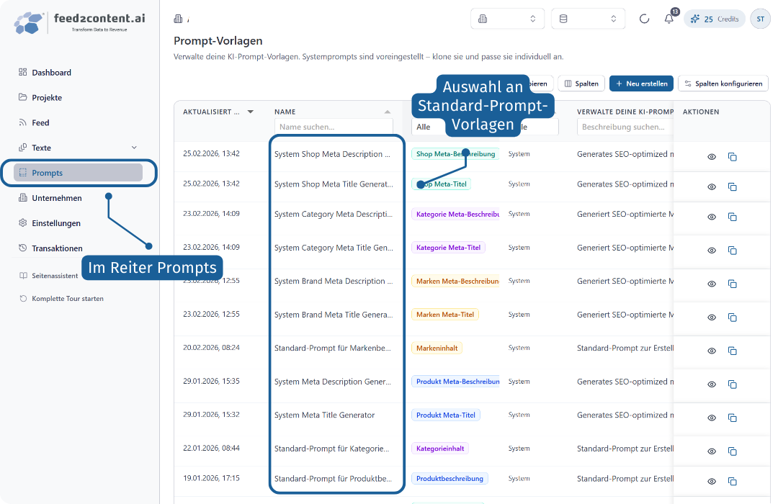Image resolution: width=778 pixels, height=504 pixels.
Task: View the System Shop Meta Title prompt
Action: [712, 187]
